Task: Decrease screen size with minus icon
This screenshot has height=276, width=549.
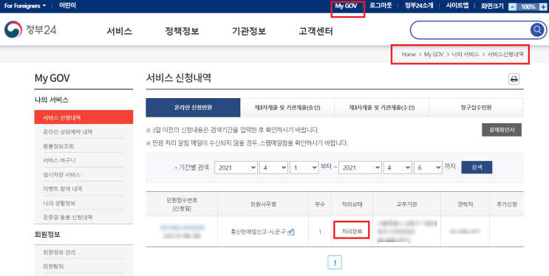Action: click(512, 7)
